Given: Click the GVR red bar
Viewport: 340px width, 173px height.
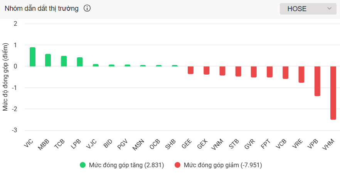Looking at the screenshot, I should tap(254, 72).
